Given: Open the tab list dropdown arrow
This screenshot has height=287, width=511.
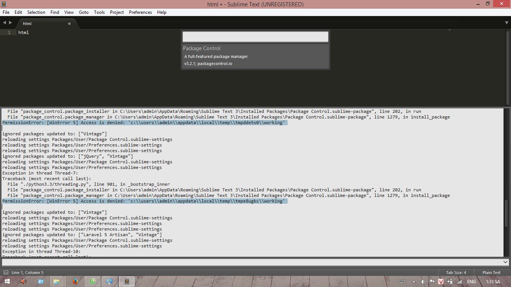Looking at the screenshot, I should click(x=507, y=23).
